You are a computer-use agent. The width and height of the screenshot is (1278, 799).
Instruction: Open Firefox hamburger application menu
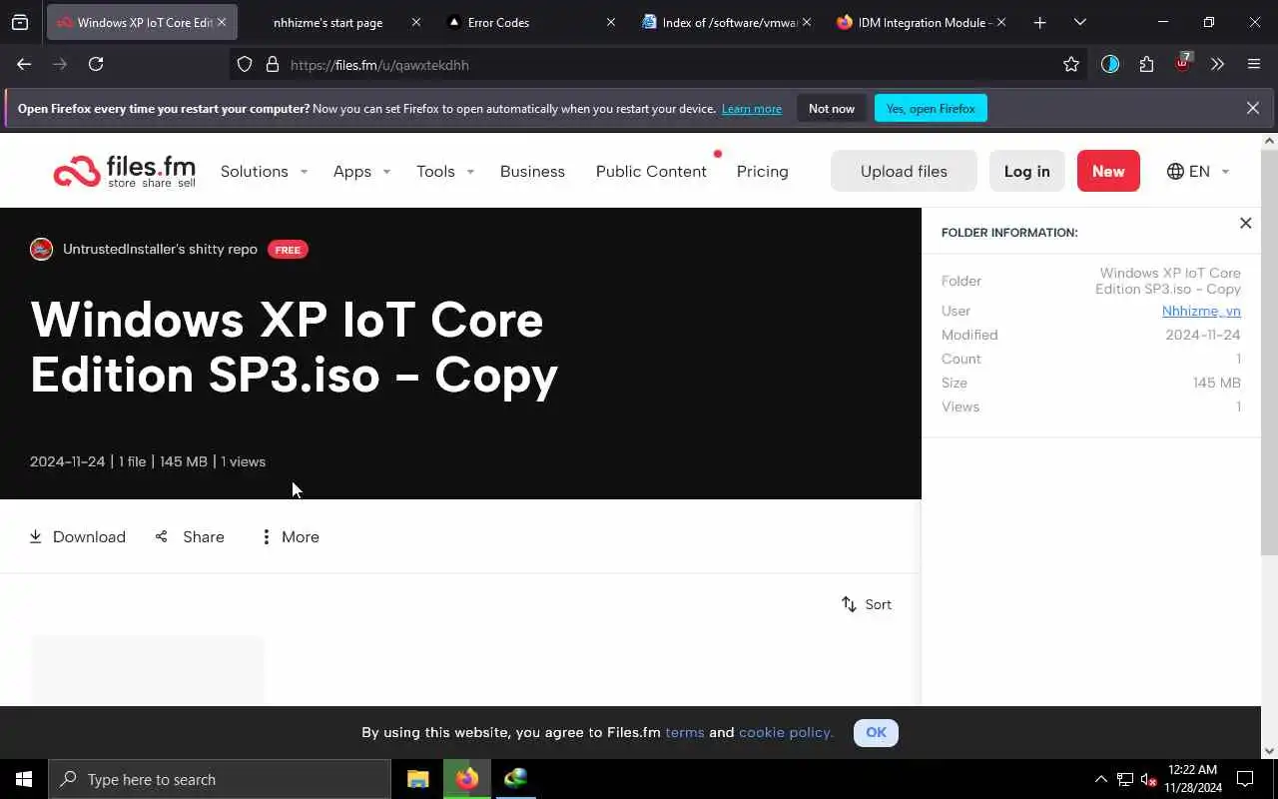[1254, 64]
